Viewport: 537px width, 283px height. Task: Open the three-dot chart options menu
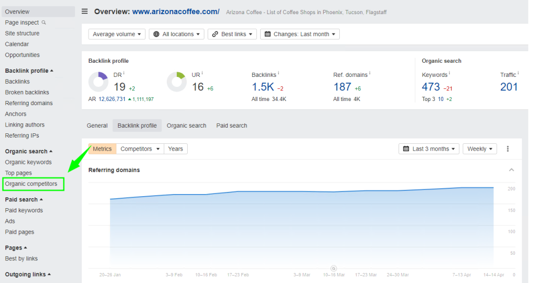[x=508, y=149]
